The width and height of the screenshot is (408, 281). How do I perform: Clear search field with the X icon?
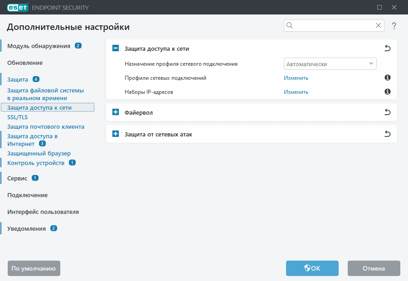(378, 25)
